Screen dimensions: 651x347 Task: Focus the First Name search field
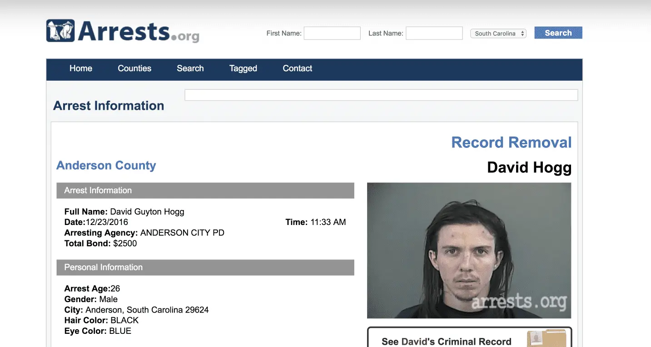[332, 33]
